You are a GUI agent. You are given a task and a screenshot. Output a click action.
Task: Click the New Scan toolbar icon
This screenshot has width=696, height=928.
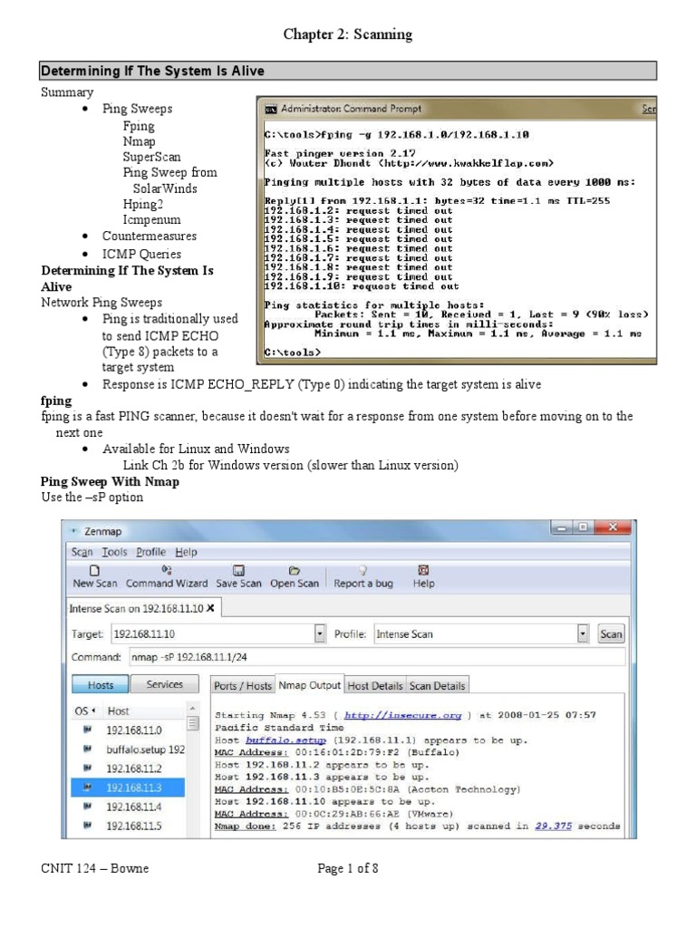[x=94, y=571]
